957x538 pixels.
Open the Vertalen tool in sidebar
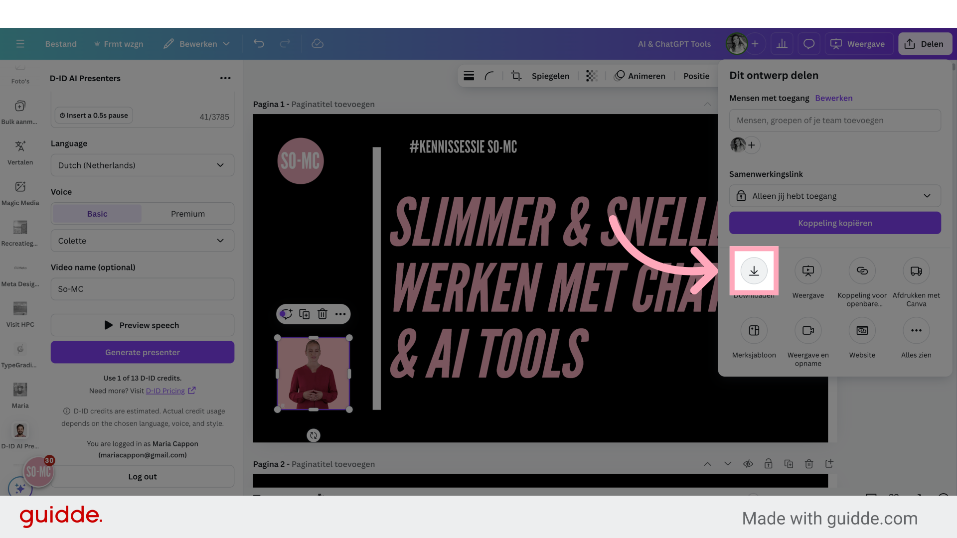pyautogui.click(x=20, y=152)
